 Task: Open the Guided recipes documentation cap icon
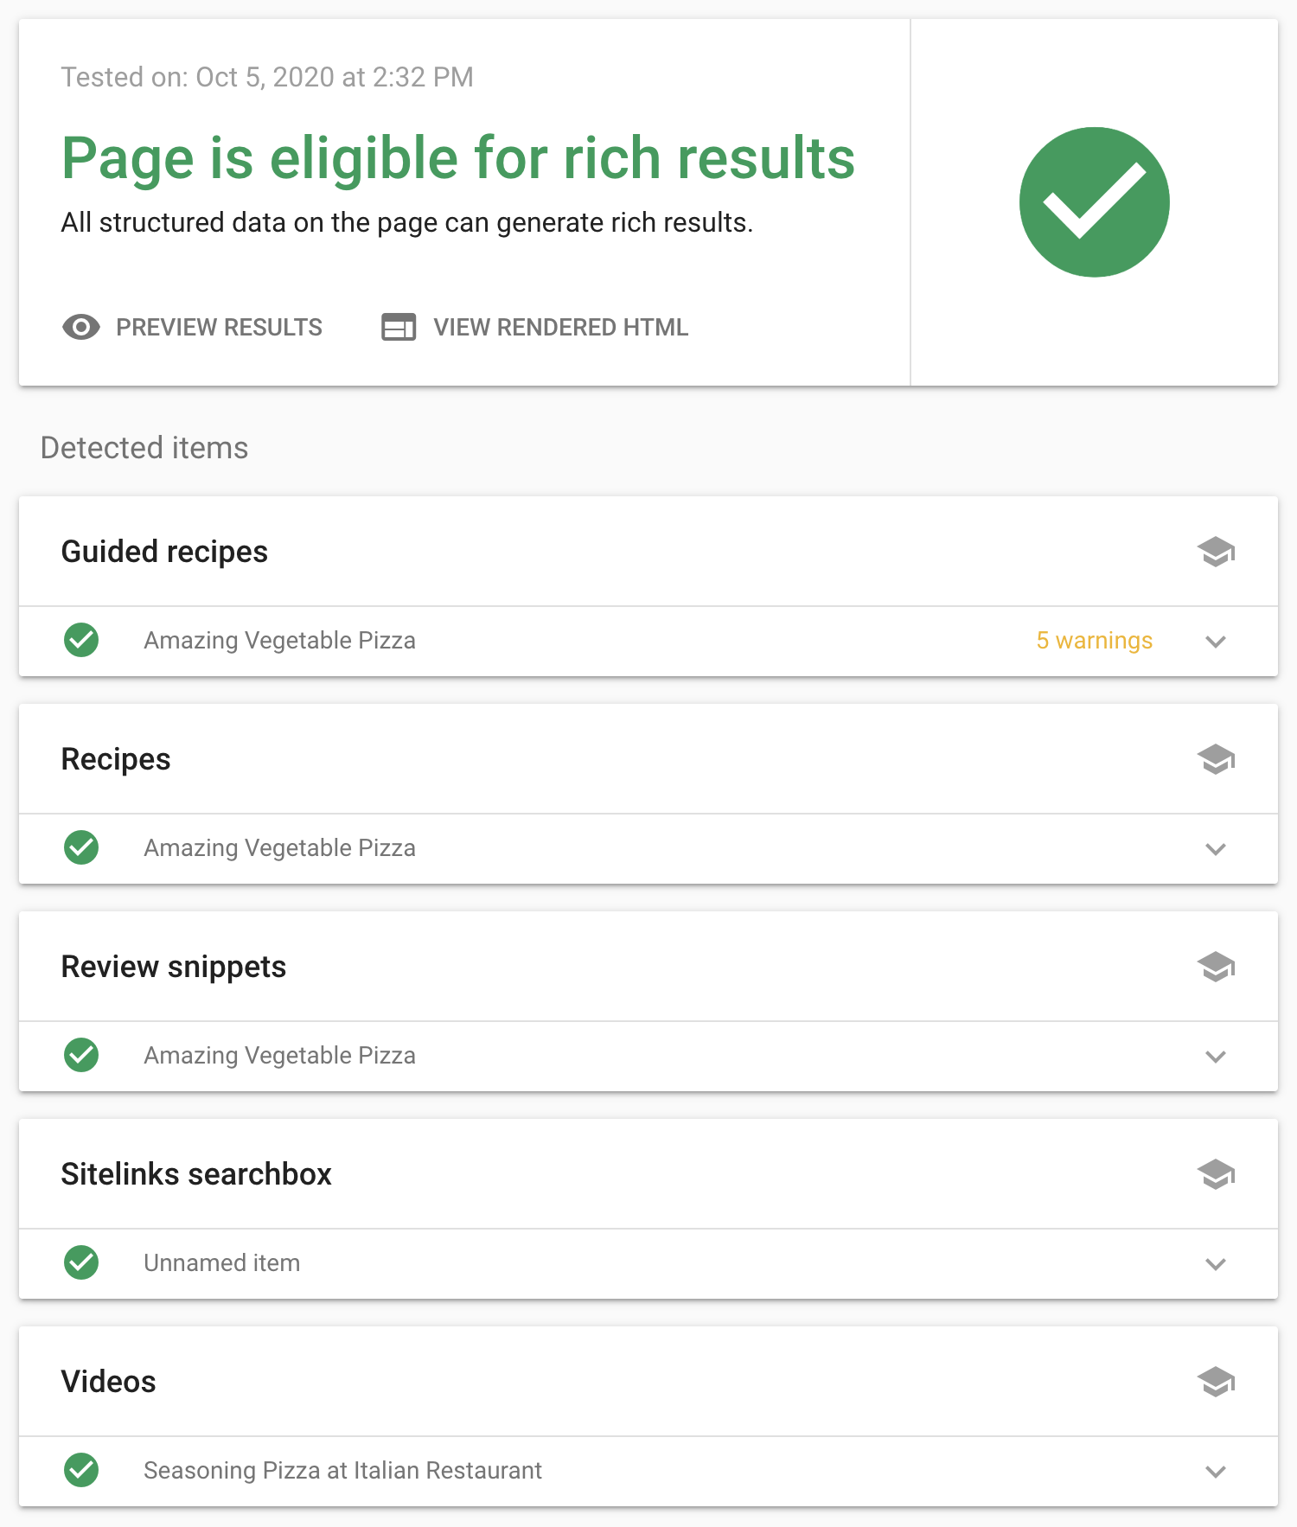(x=1216, y=552)
